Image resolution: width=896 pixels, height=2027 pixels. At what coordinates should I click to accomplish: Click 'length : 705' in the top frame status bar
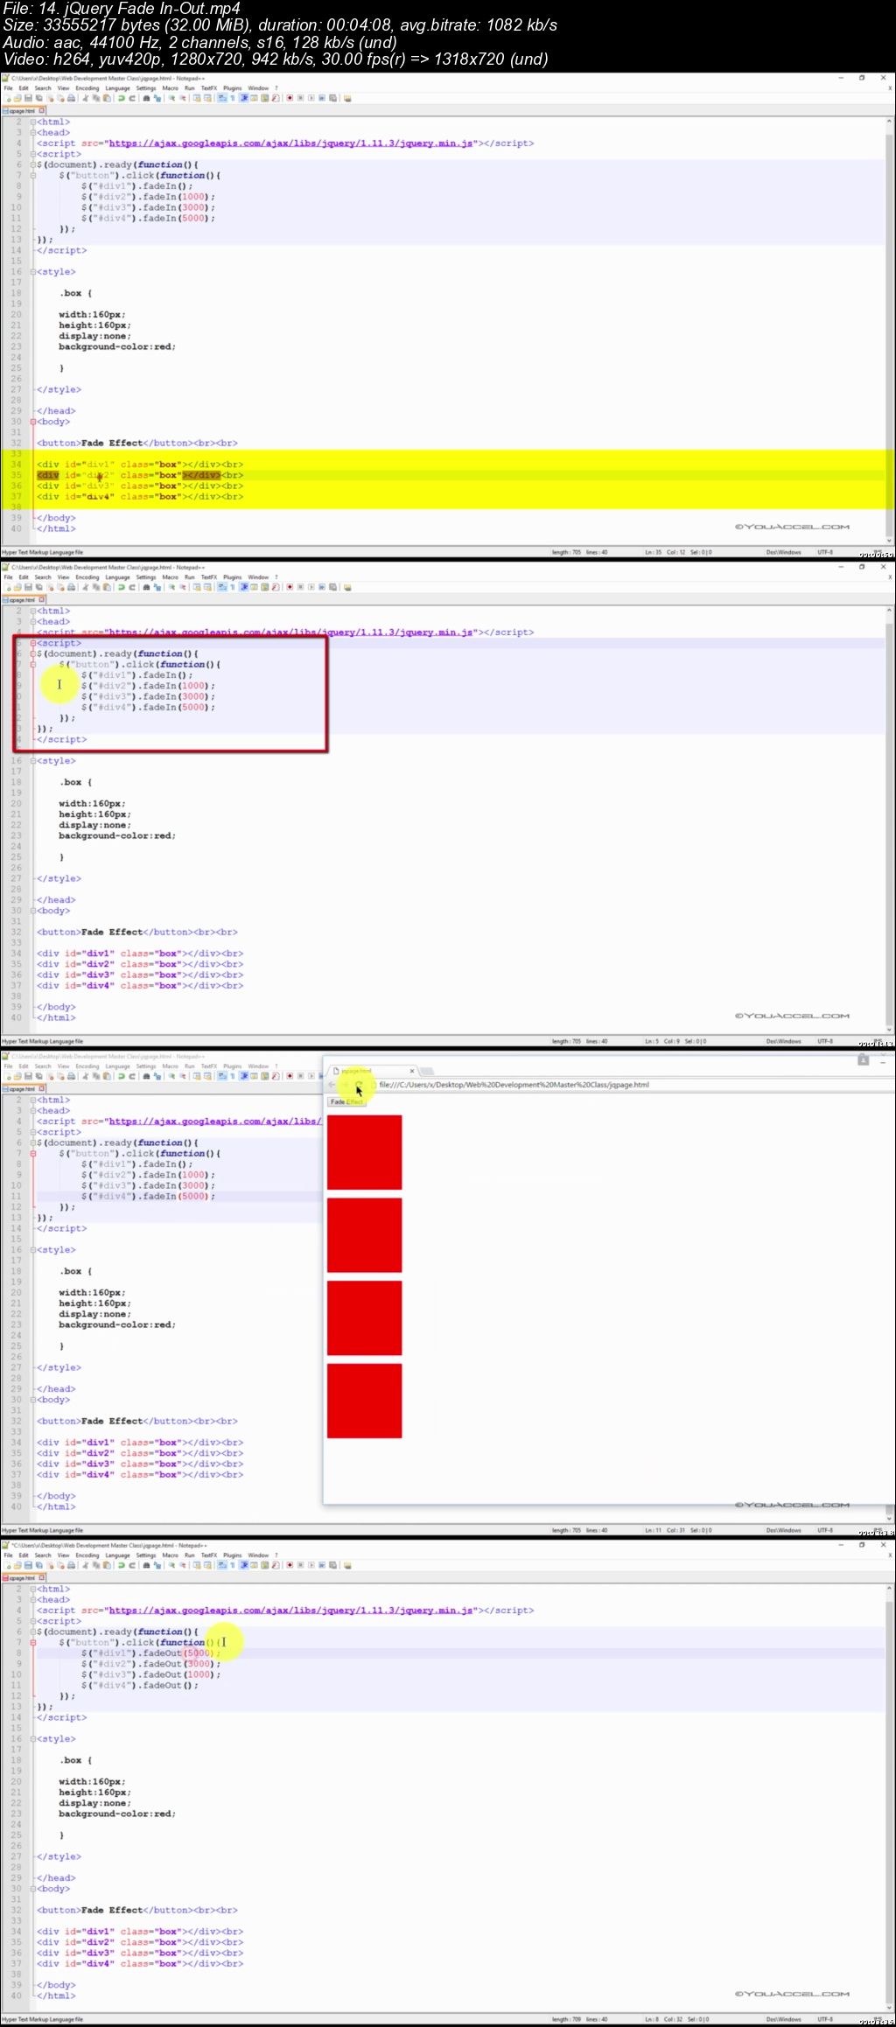coord(566,553)
